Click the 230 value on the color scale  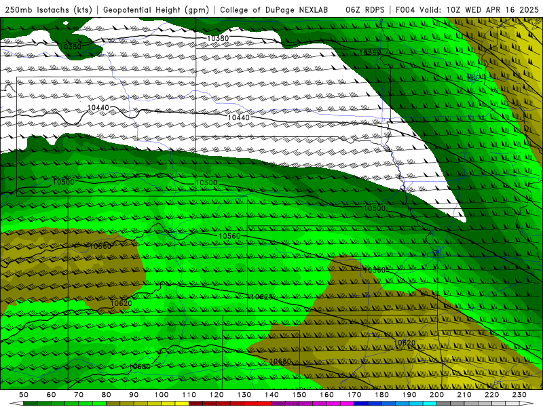point(519,395)
